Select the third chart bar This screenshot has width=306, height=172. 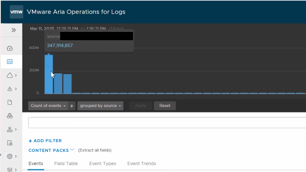[68, 84]
